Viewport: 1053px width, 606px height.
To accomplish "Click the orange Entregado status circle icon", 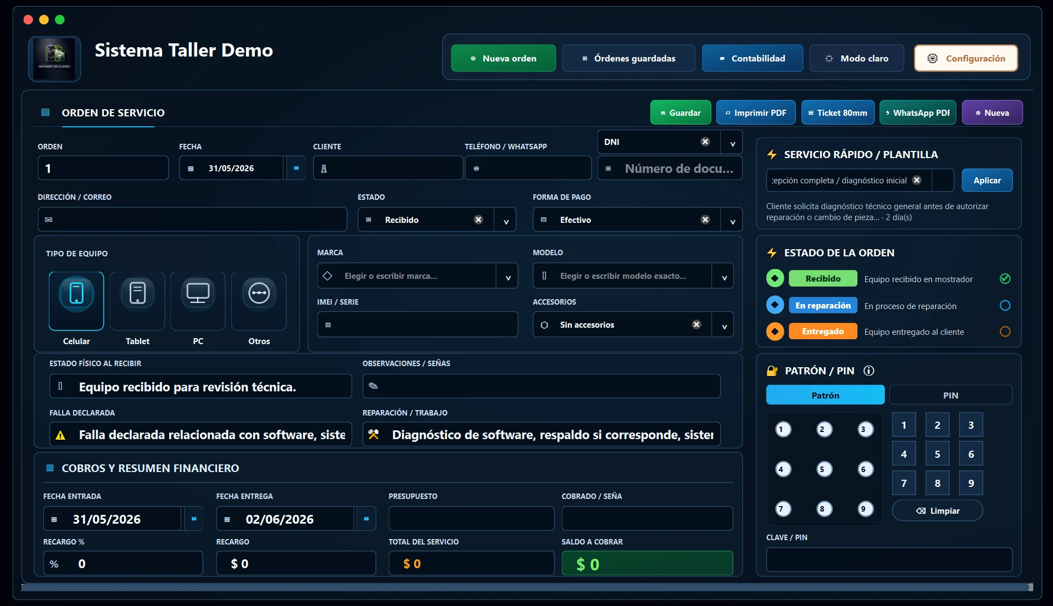I will click(775, 332).
